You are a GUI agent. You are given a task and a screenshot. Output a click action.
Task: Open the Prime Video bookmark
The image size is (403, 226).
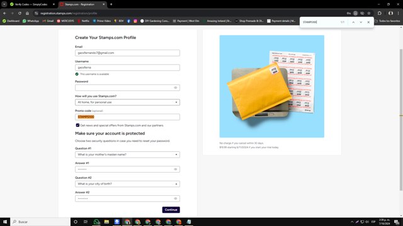[102, 21]
